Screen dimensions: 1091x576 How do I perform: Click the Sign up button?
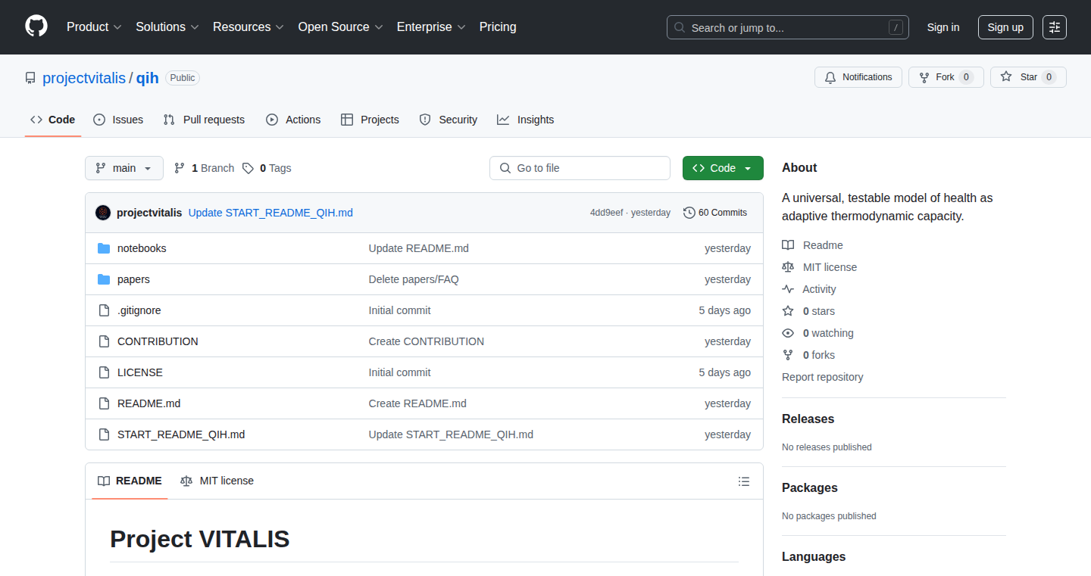1005,27
